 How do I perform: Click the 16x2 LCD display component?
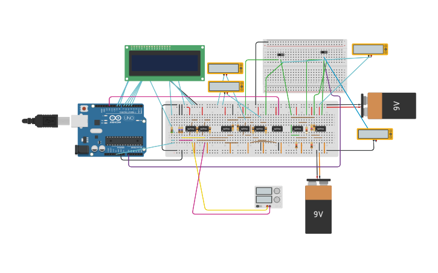coord(164,63)
